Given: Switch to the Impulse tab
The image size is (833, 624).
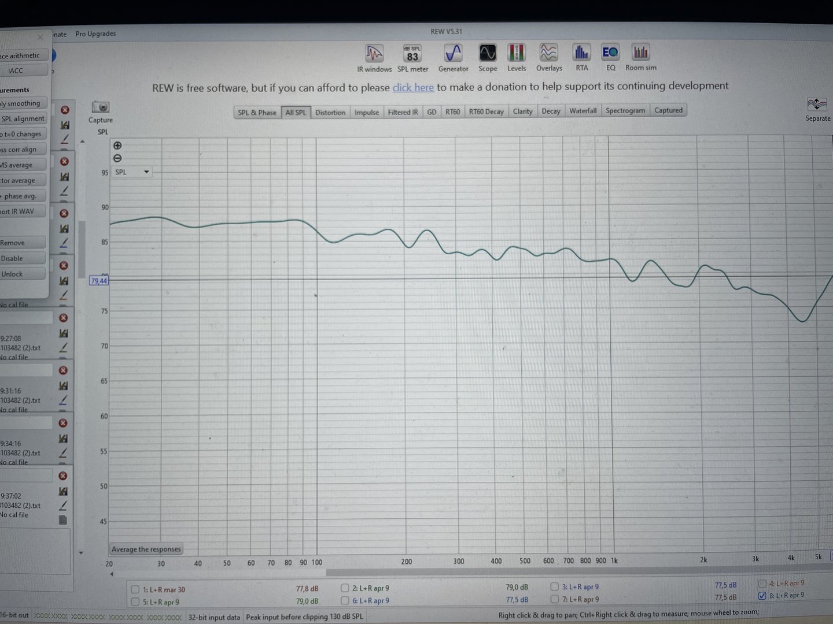Looking at the screenshot, I should click(x=367, y=112).
